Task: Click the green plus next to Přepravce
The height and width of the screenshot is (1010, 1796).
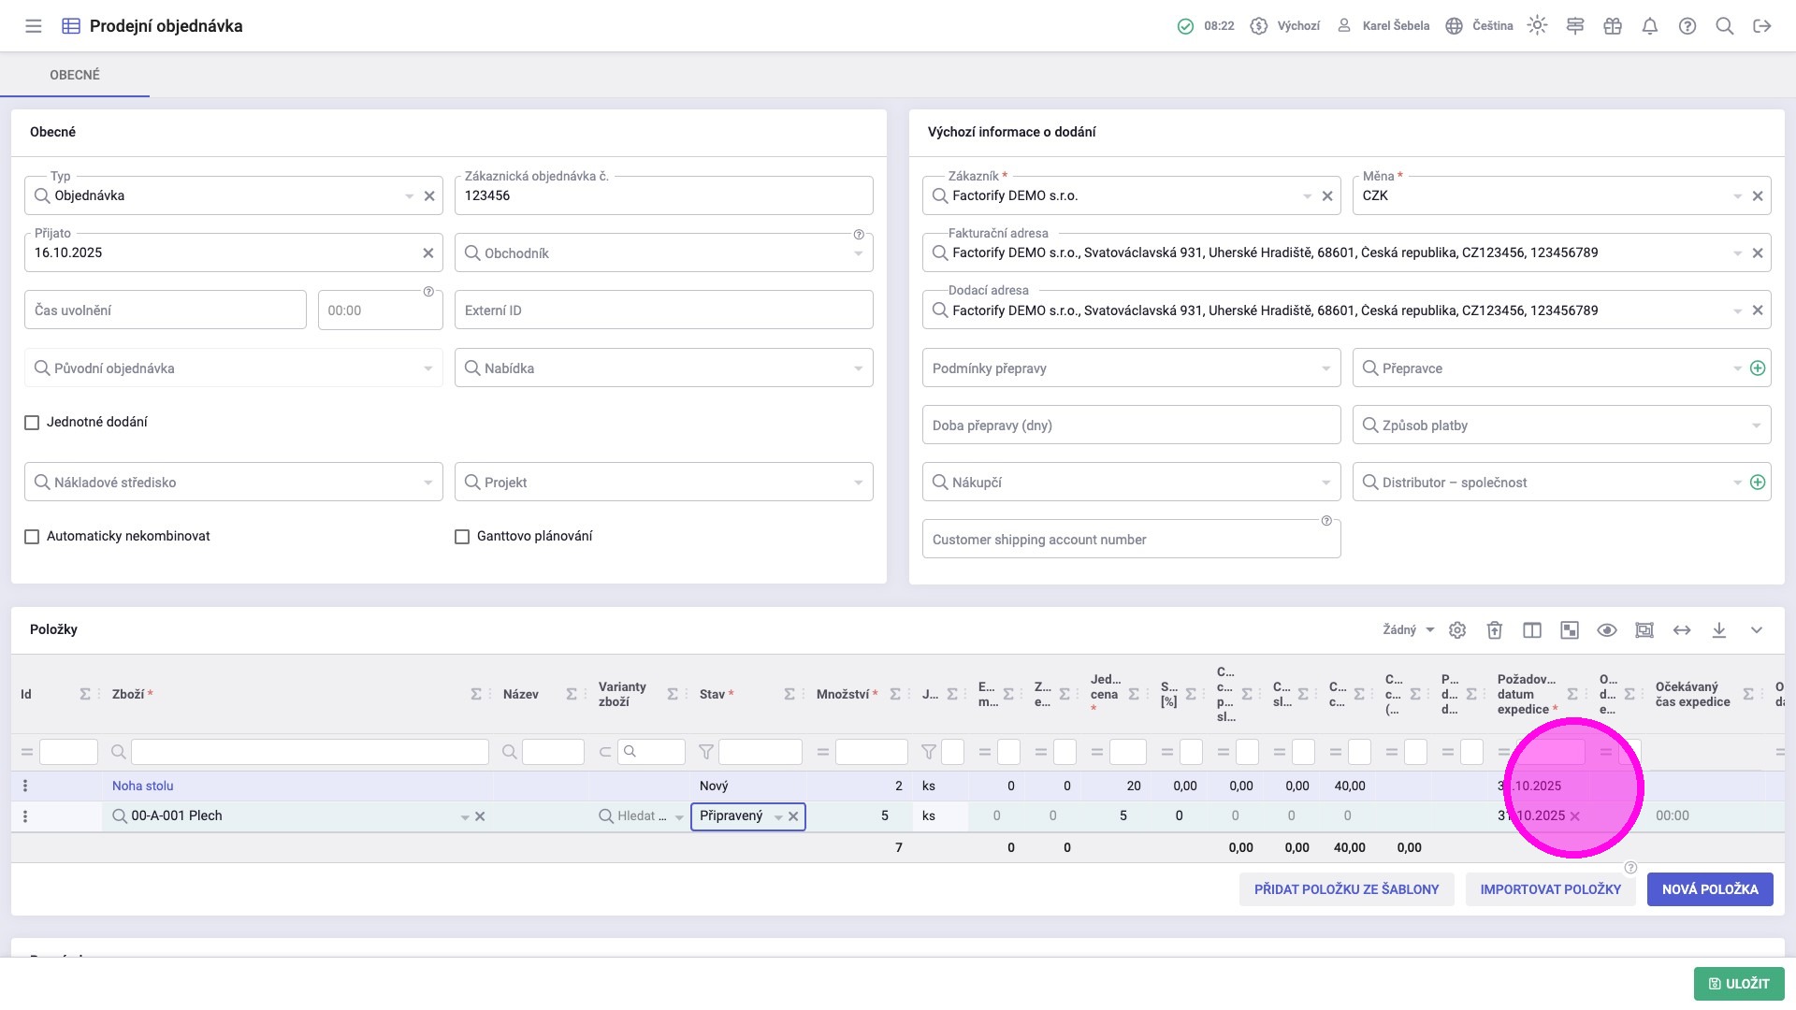Action: [1758, 368]
